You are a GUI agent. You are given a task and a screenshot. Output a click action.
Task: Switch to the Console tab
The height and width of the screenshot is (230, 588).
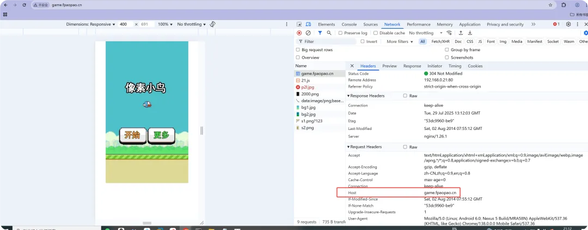pos(349,24)
